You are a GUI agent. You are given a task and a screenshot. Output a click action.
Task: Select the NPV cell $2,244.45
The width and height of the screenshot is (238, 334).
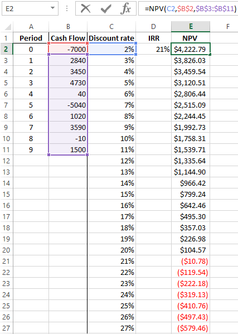coord(191,117)
